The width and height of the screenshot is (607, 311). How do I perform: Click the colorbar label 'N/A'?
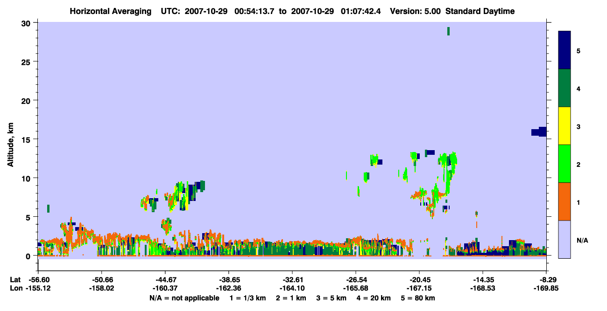click(582, 240)
